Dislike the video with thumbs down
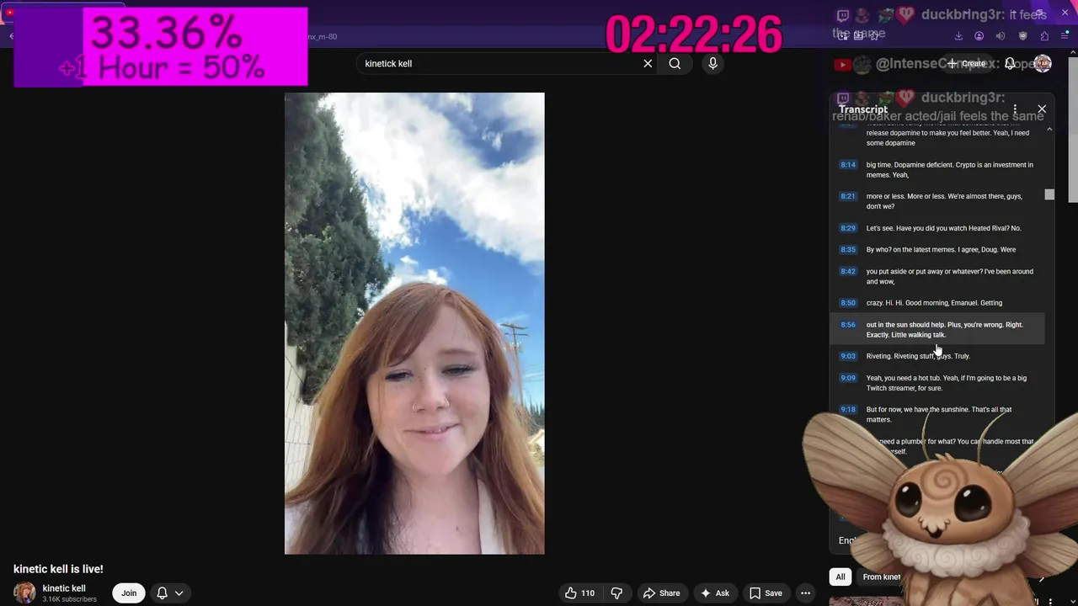 [x=616, y=593]
